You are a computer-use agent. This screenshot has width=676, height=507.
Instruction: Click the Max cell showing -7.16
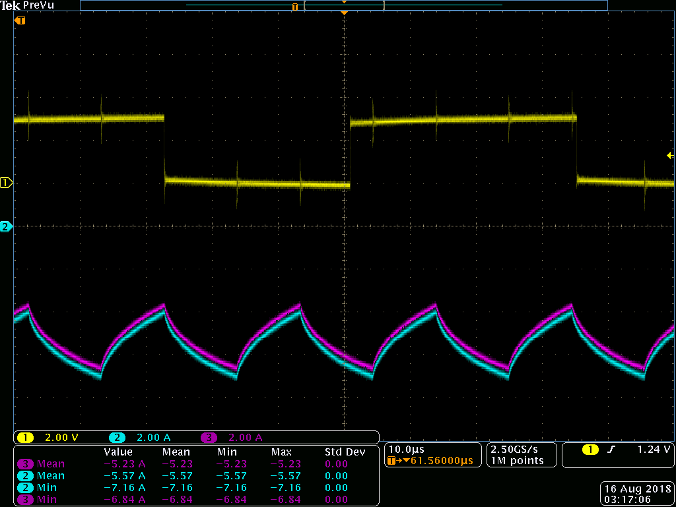(285, 488)
